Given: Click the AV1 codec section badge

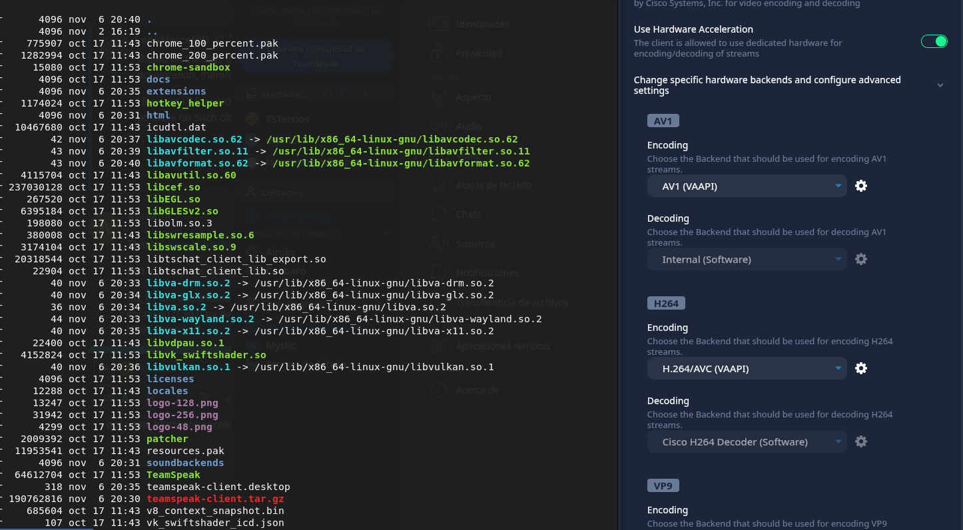Looking at the screenshot, I should click(663, 121).
